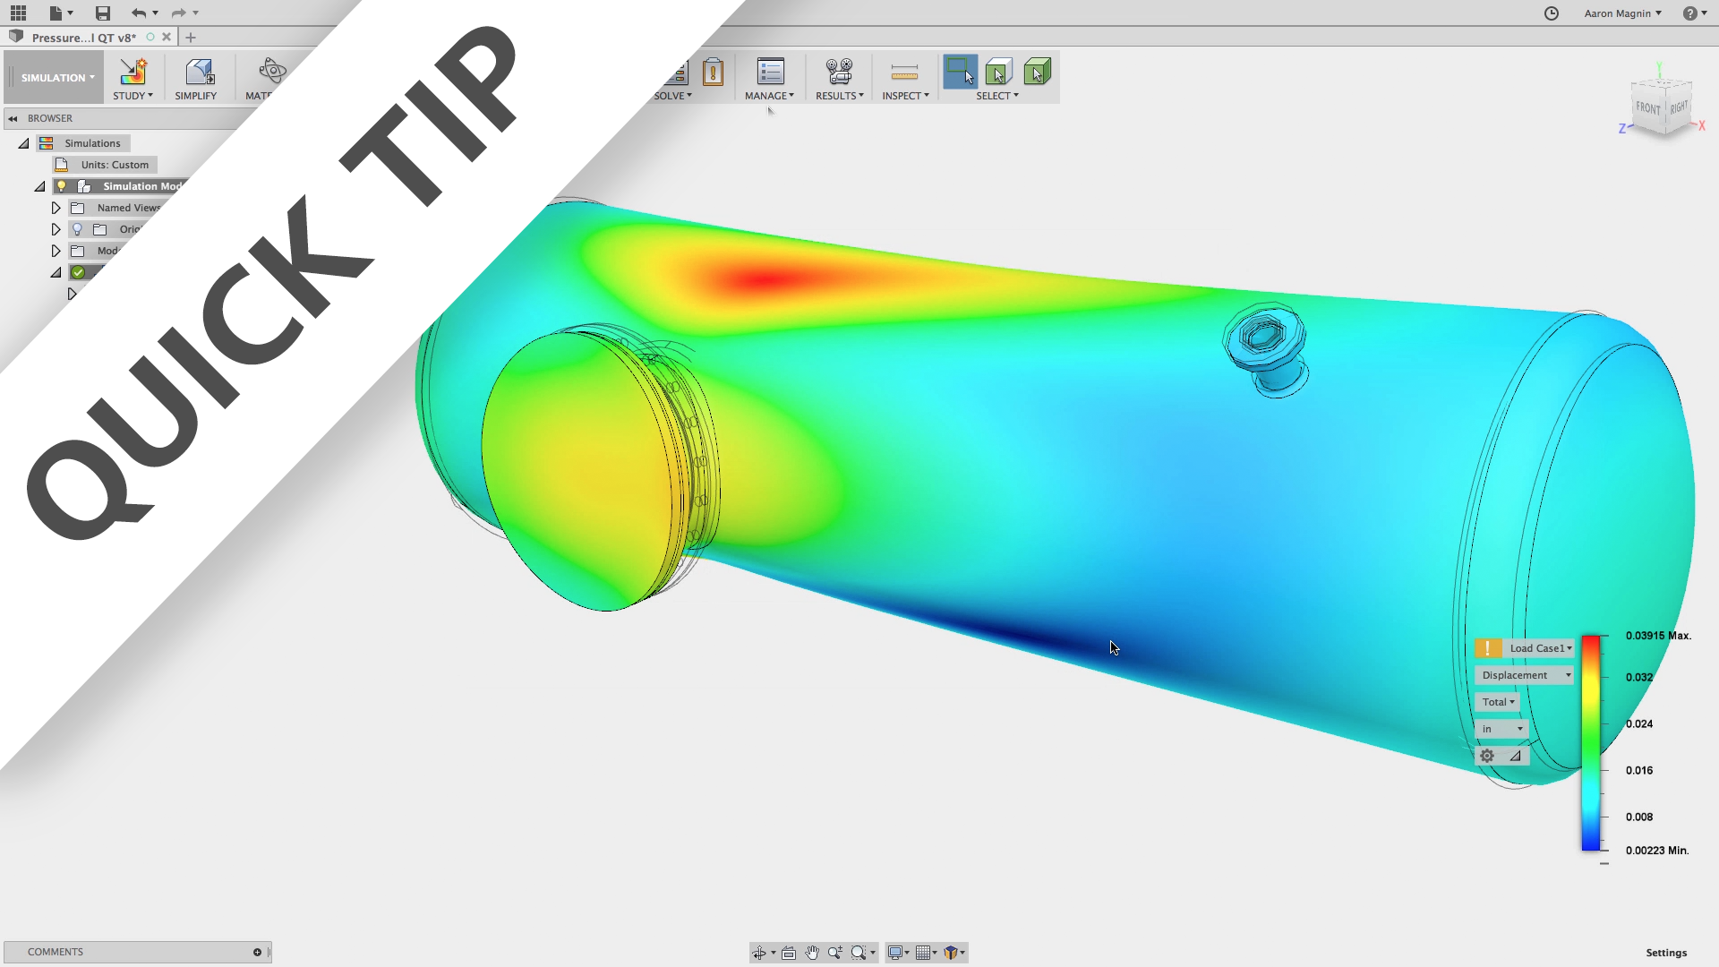The image size is (1719, 967).
Task: Click the results legend color bar
Action: (x=1590, y=743)
